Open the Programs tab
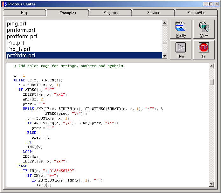Viewport: 221px width, 193px height. pyautogui.click(x=110, y=13)
